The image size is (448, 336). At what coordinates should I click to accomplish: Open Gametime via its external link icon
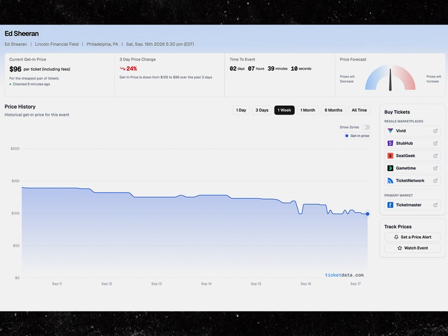click(435, 168)
